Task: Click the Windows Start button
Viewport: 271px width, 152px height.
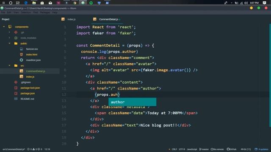Action: tap(3, 3)
